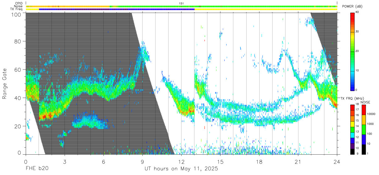Click the 18 hour tick on time axis
The image size is (379, 175).
coord(259,161)
